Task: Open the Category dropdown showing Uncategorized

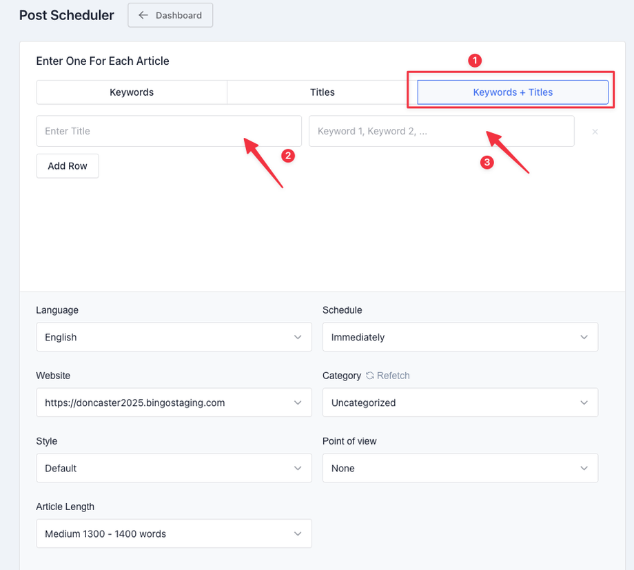Action: [x=460, y=403]
